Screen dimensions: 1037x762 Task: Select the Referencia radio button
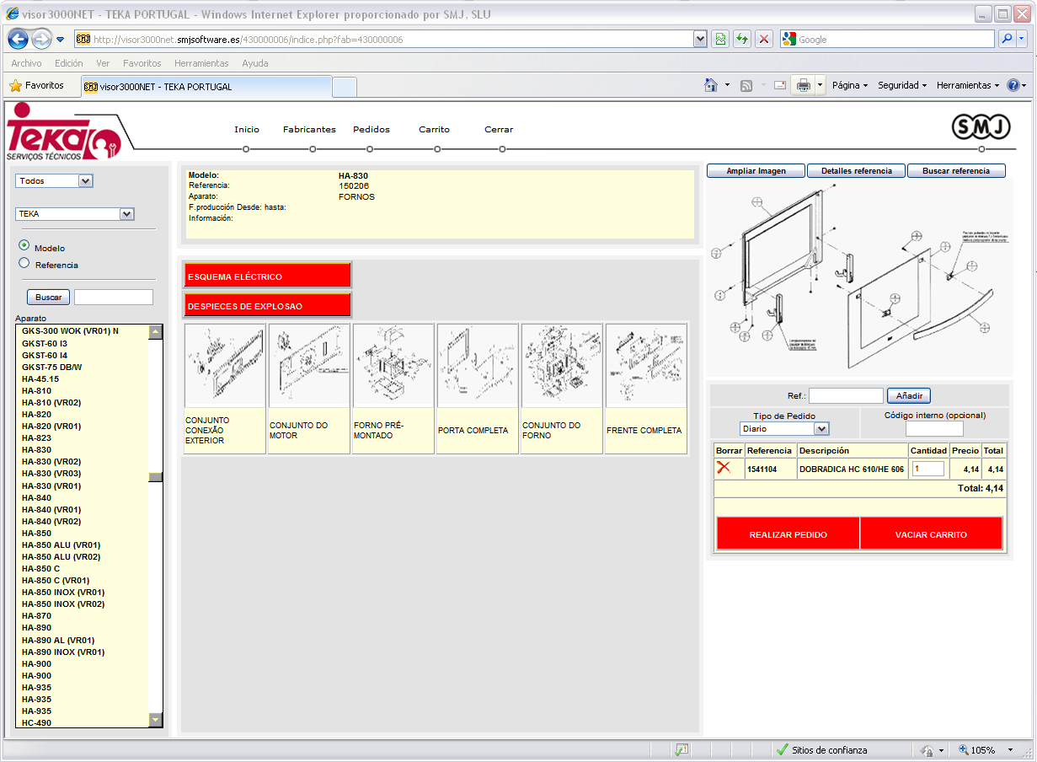[24, 262]
